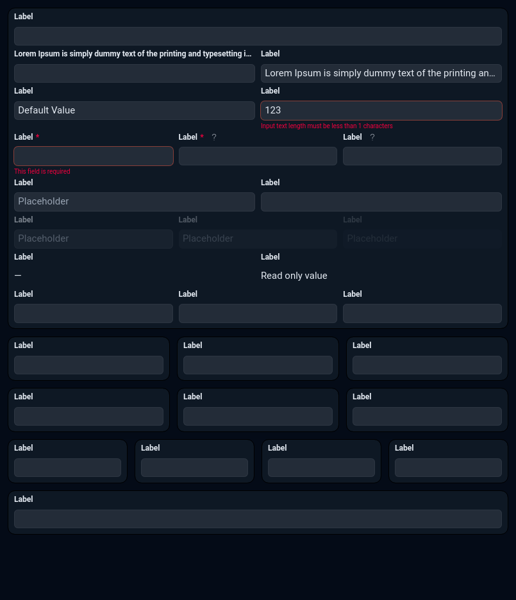516x600 pixels.
Task: Focus the input under non-required Label with help icon
Action: point(422,156)
